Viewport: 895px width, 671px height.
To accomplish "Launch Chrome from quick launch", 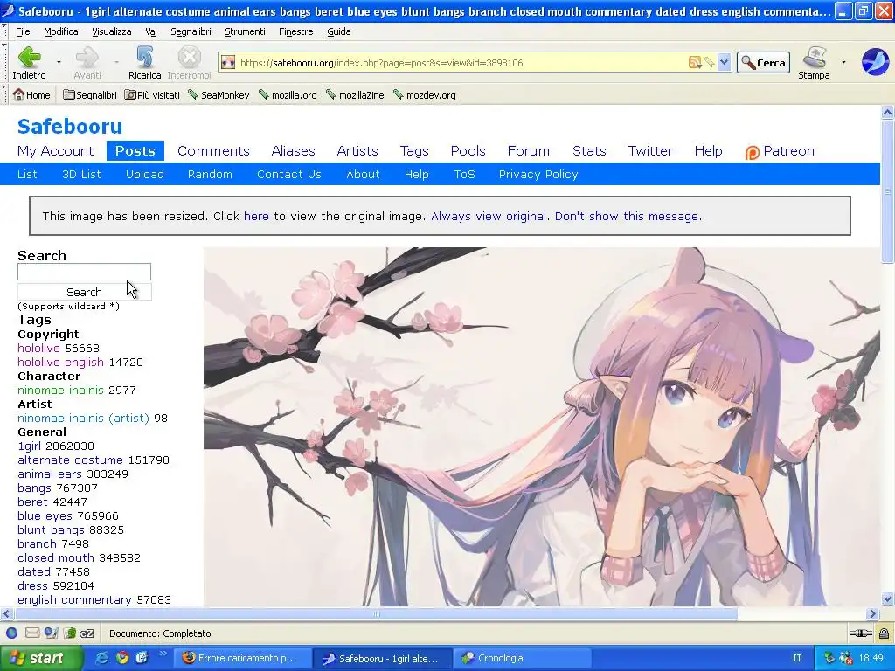I will (x=122, y=658).
